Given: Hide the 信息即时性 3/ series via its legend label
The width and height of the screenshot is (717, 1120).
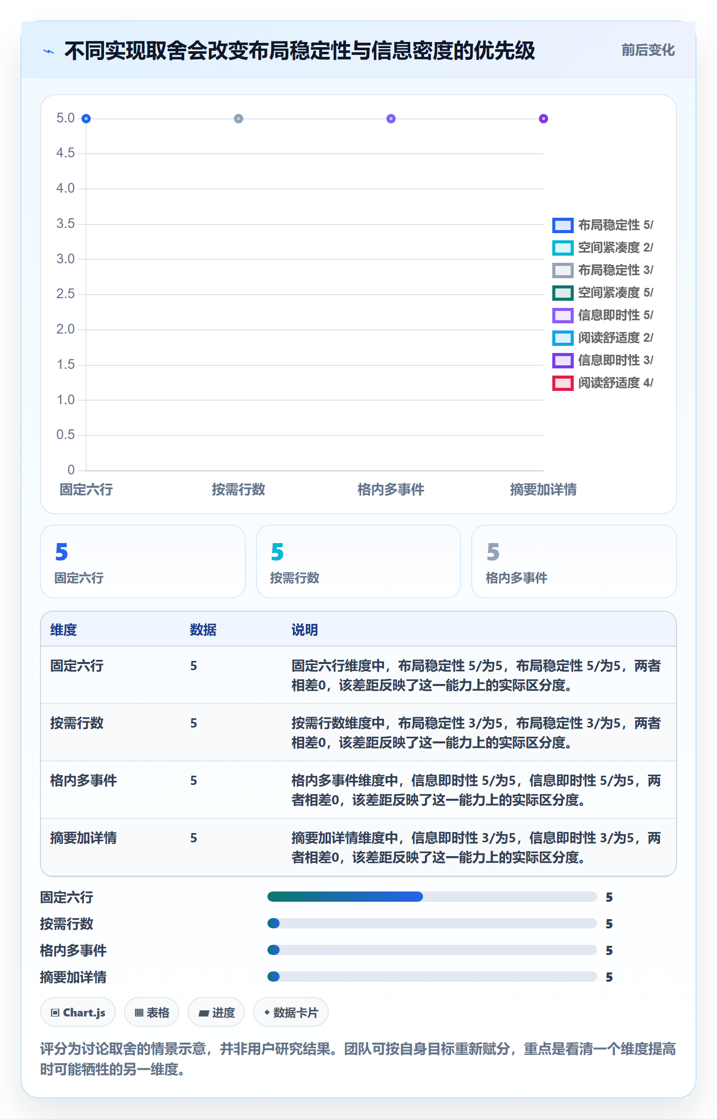Looking at the screenshot, I should [x=616, y=360].
